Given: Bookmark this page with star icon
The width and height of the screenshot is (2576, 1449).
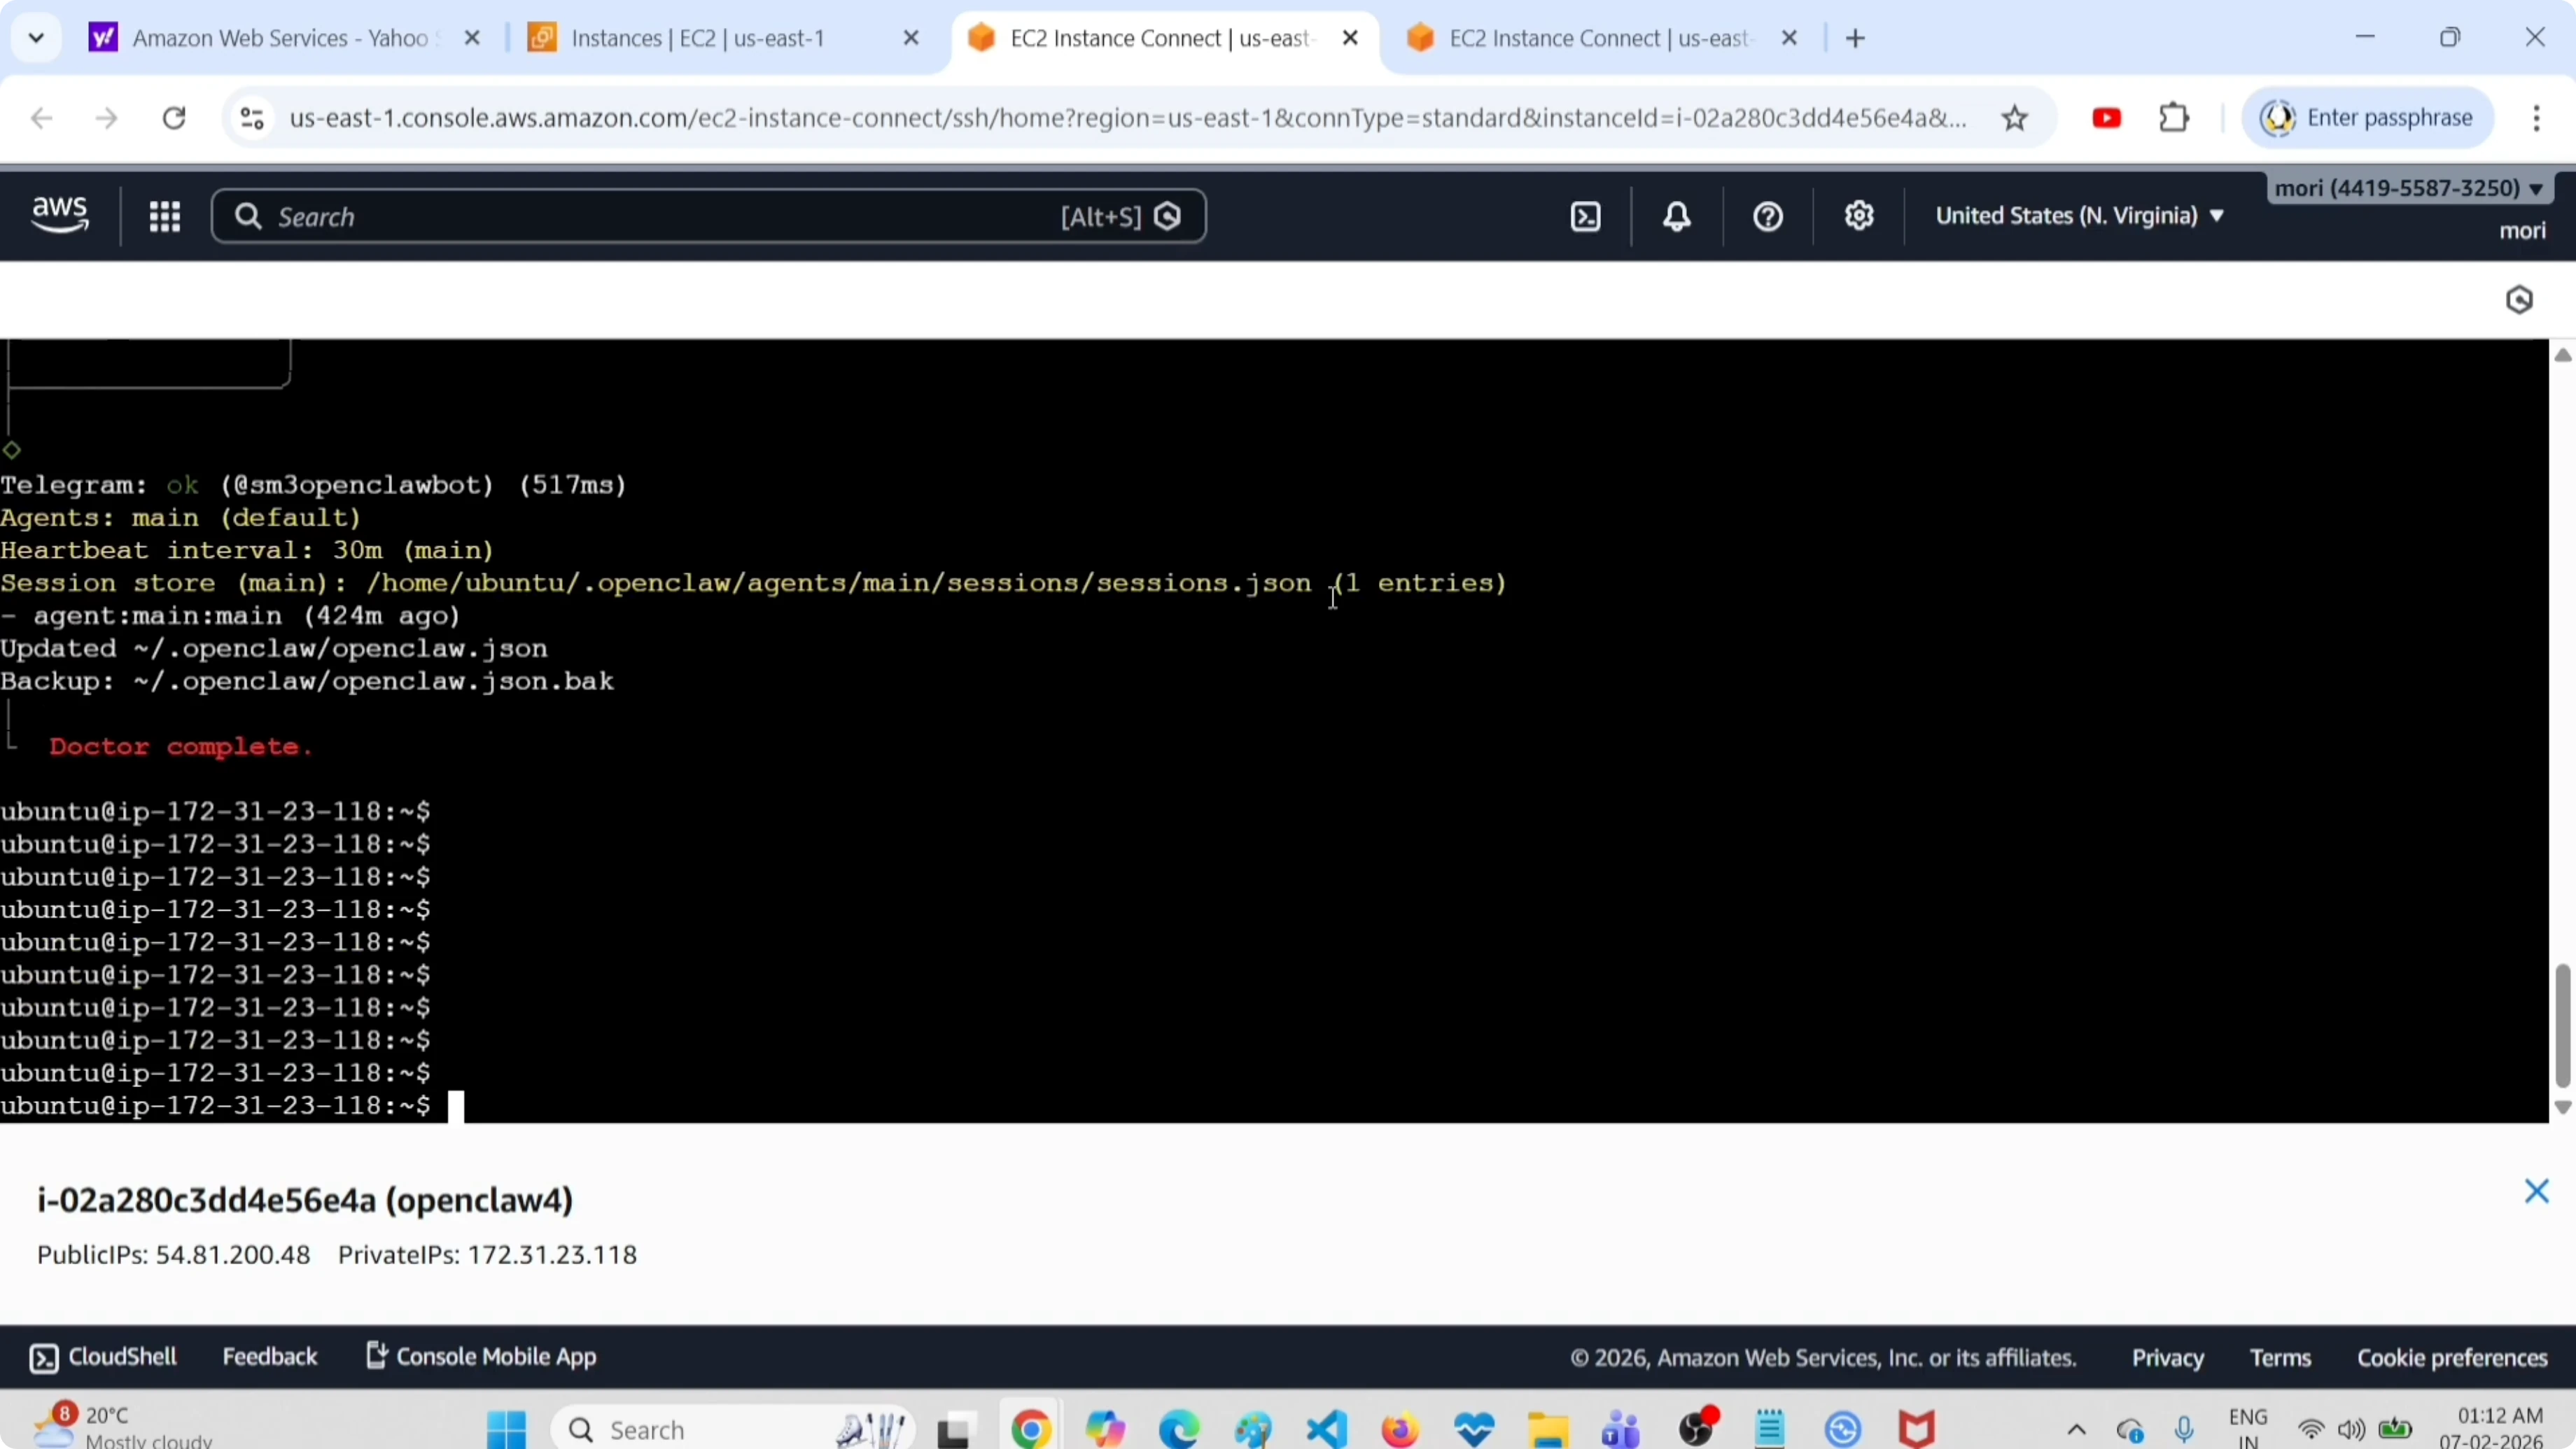Looking at the screenshot, I should coord(2014,118).
